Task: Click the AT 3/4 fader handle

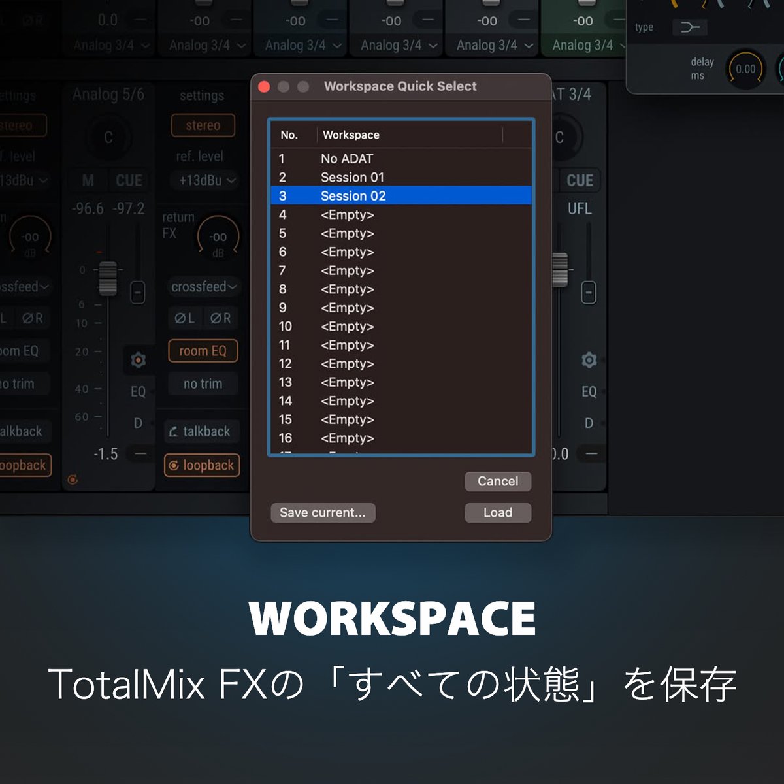Action: 560,269
